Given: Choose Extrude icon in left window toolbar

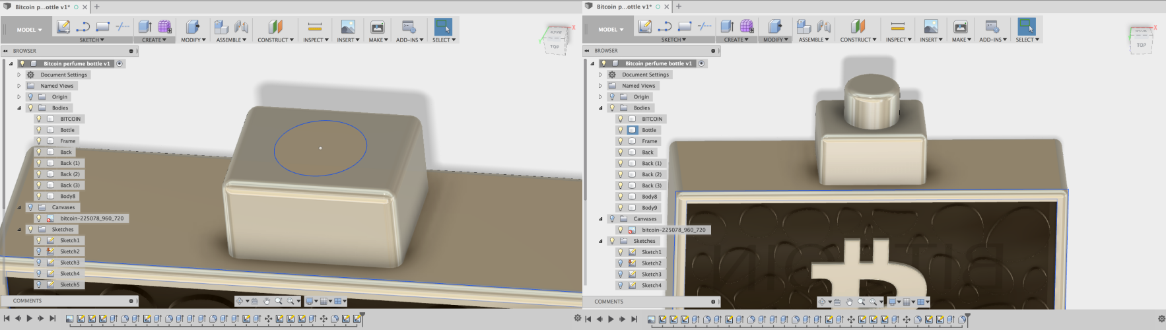Looking at the screenshot, I should (x=145, y=26).
